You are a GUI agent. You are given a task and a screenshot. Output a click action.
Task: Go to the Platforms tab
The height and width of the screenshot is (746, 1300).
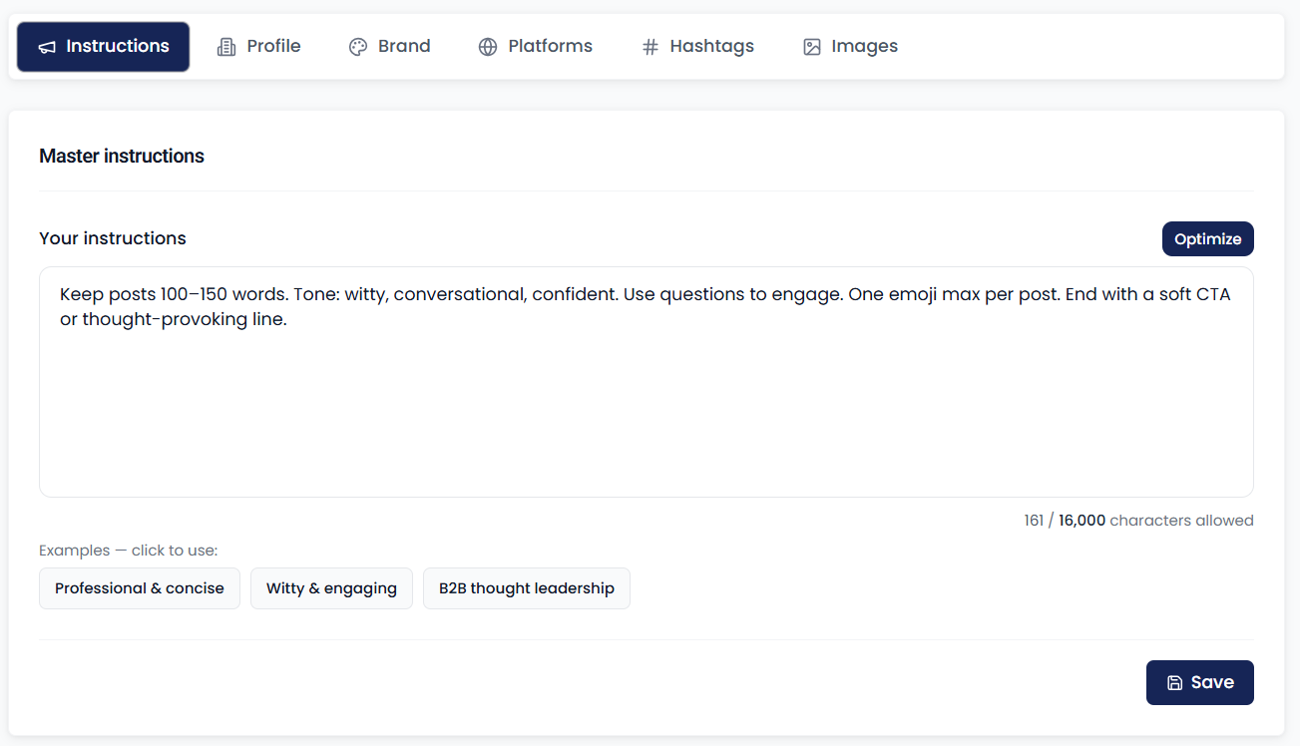coord(536,47)
